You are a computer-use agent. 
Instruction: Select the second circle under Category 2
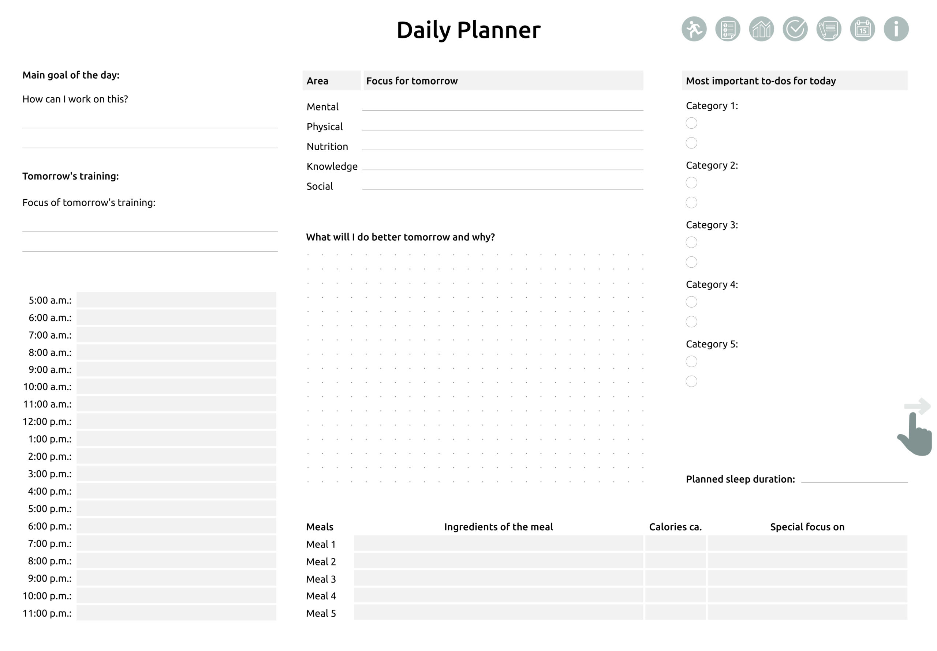(691, 202)
